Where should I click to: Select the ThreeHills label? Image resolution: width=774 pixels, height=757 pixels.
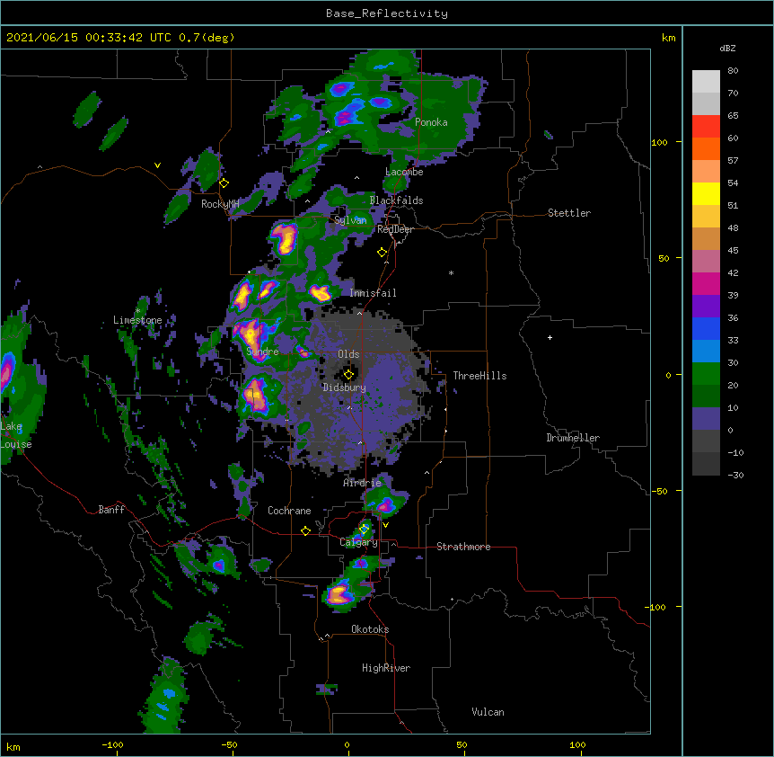479,376
